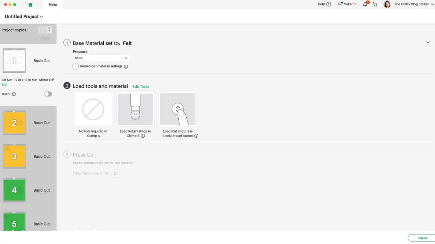Click step 1 circle number icon
Viewport: 435px width, 244px height.
67,43
